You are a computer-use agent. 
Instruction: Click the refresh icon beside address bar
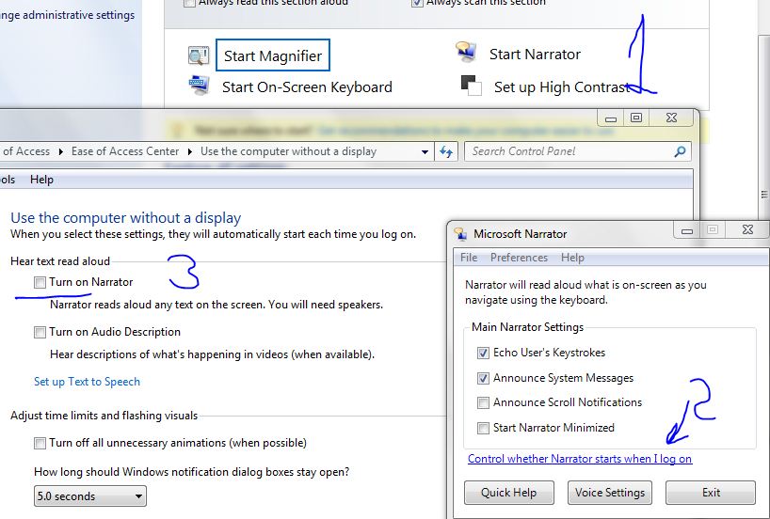click(446, 151)
